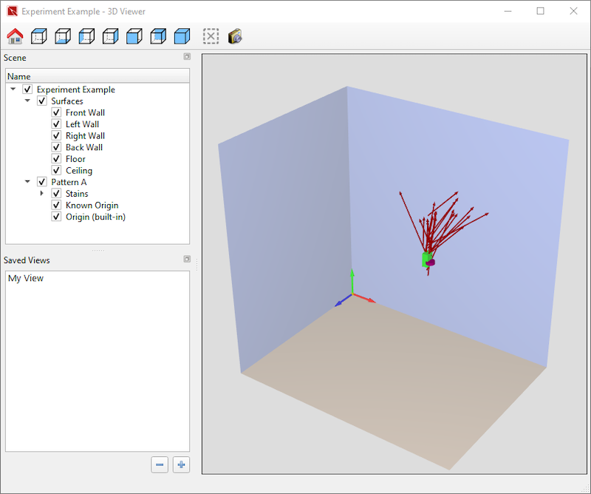Minimize the 3D Viewer window
591x494 pixels.
(508, 11)
